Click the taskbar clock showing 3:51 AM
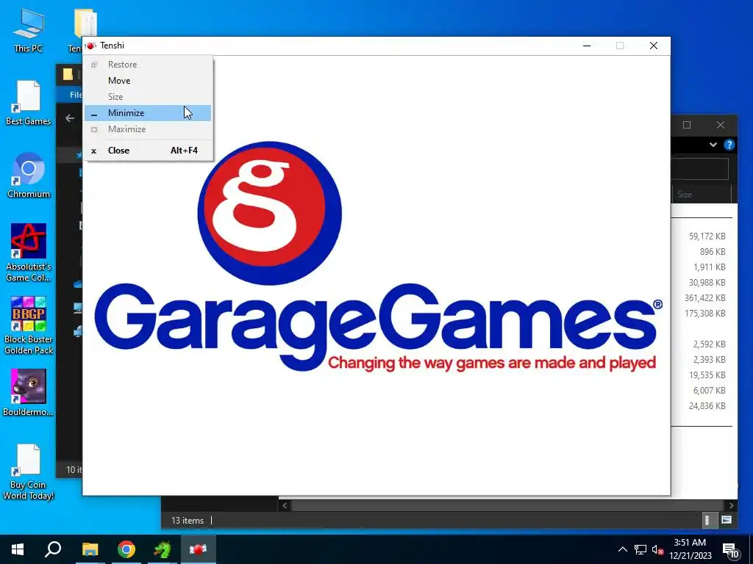 (690, 549)
